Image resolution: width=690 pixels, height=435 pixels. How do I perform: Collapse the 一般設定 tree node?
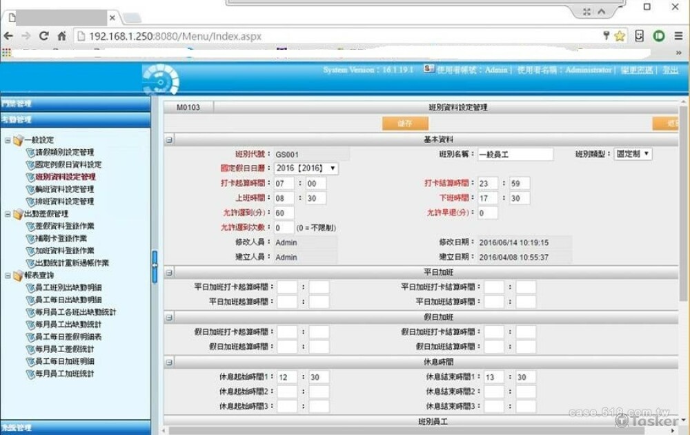(7, 139)
